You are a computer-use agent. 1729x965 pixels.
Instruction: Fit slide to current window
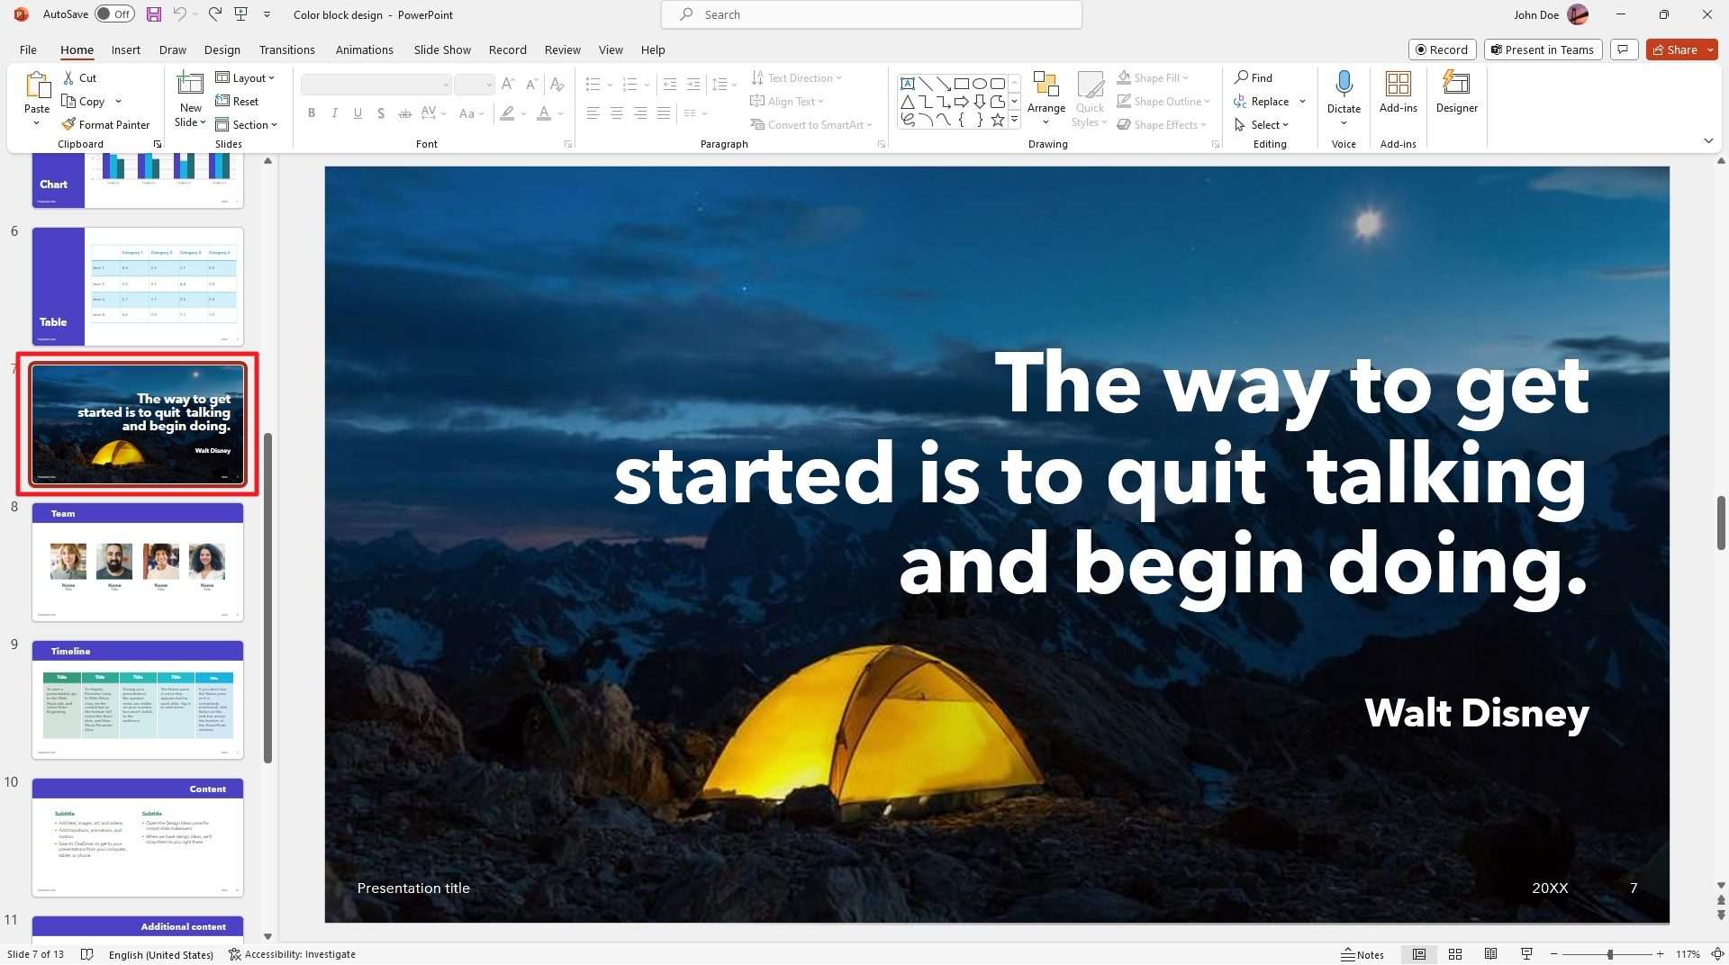pos(1717,954)
